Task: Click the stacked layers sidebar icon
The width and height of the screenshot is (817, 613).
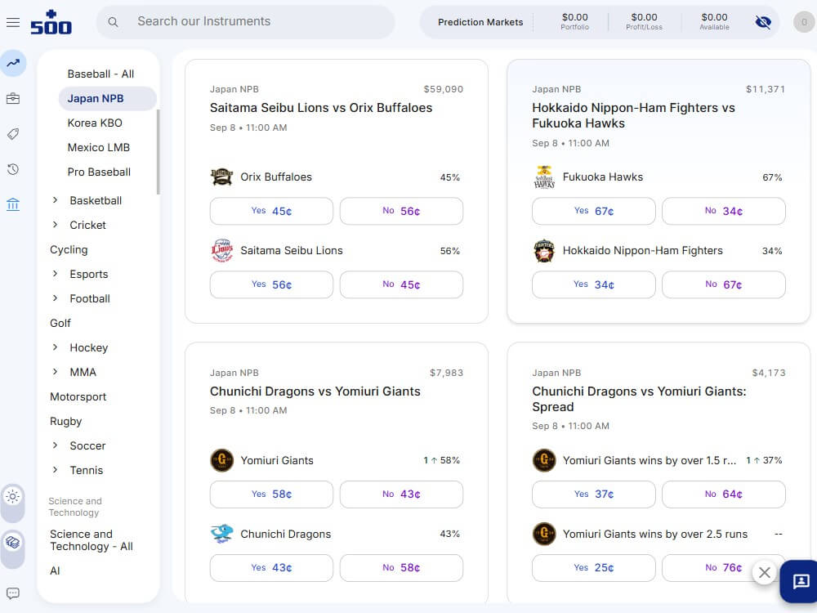Action: click(x=13, y=542)
